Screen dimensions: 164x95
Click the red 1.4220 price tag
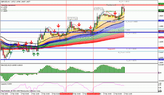point(161,48)
